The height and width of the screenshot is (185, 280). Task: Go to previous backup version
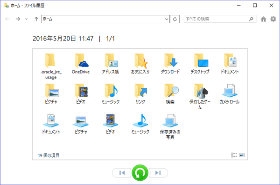click(x=122, y=173)
